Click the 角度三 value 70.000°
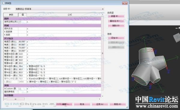180x110 pixels. (x=22, y=48)
